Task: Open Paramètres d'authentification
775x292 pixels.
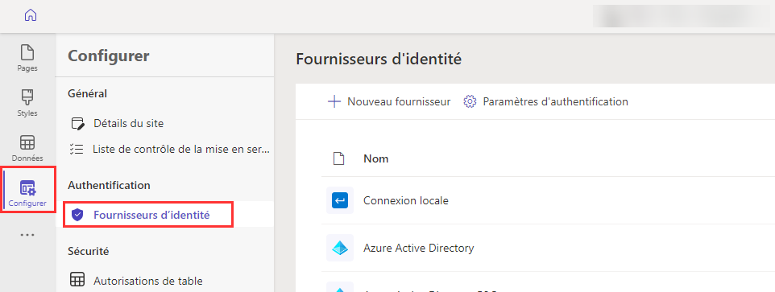Action: (x=545, y=101)
